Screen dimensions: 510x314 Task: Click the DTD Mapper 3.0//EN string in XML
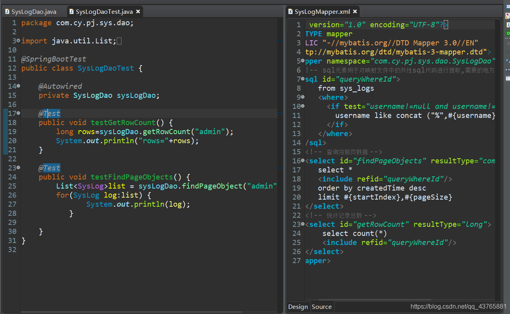tap(401, 43)
